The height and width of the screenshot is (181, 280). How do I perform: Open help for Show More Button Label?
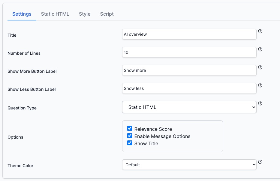[x=260, y=67]
